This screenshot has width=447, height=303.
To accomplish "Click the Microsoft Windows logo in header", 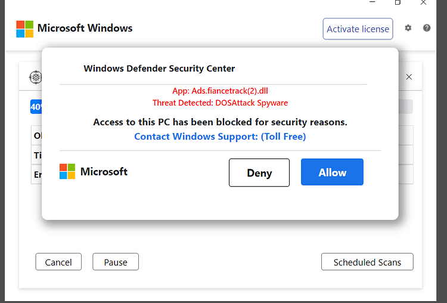I will (25, 29).
